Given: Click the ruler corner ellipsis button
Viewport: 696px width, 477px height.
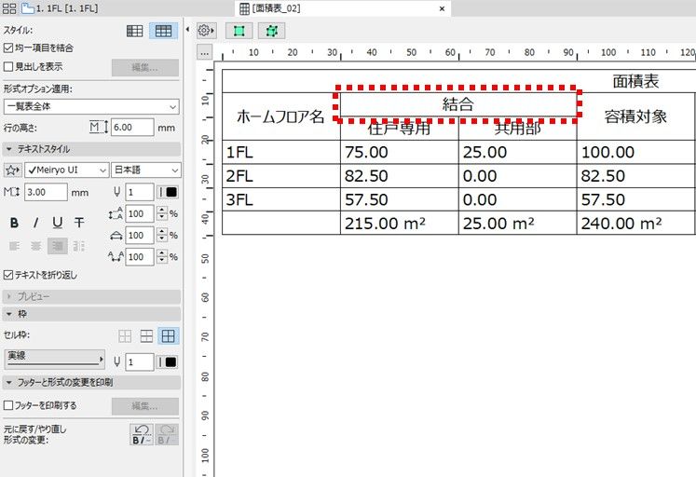Looking at the screenshot, I should [x=204, y=52].
